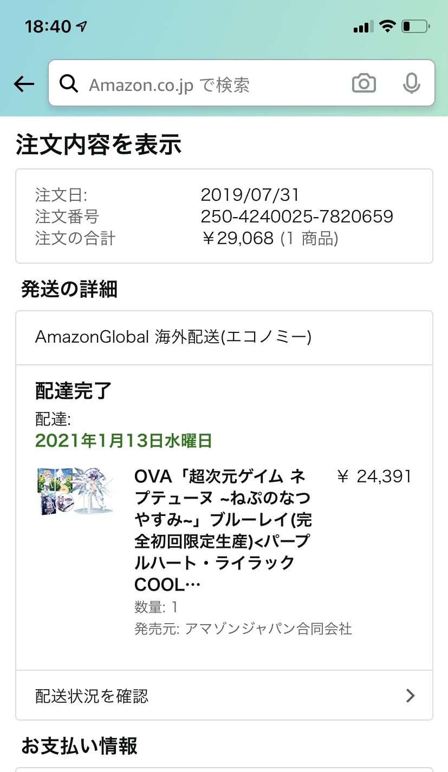Tap the battery indicator icon

(416, 26)
